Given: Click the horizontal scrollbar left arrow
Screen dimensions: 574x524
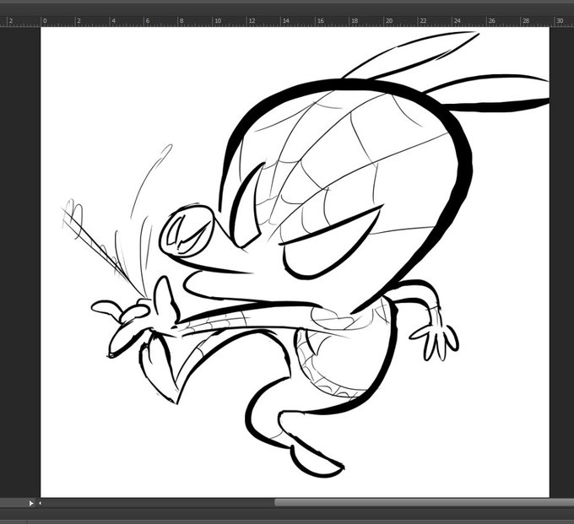Looking at the screenshot, I should [x=40, y=503].
